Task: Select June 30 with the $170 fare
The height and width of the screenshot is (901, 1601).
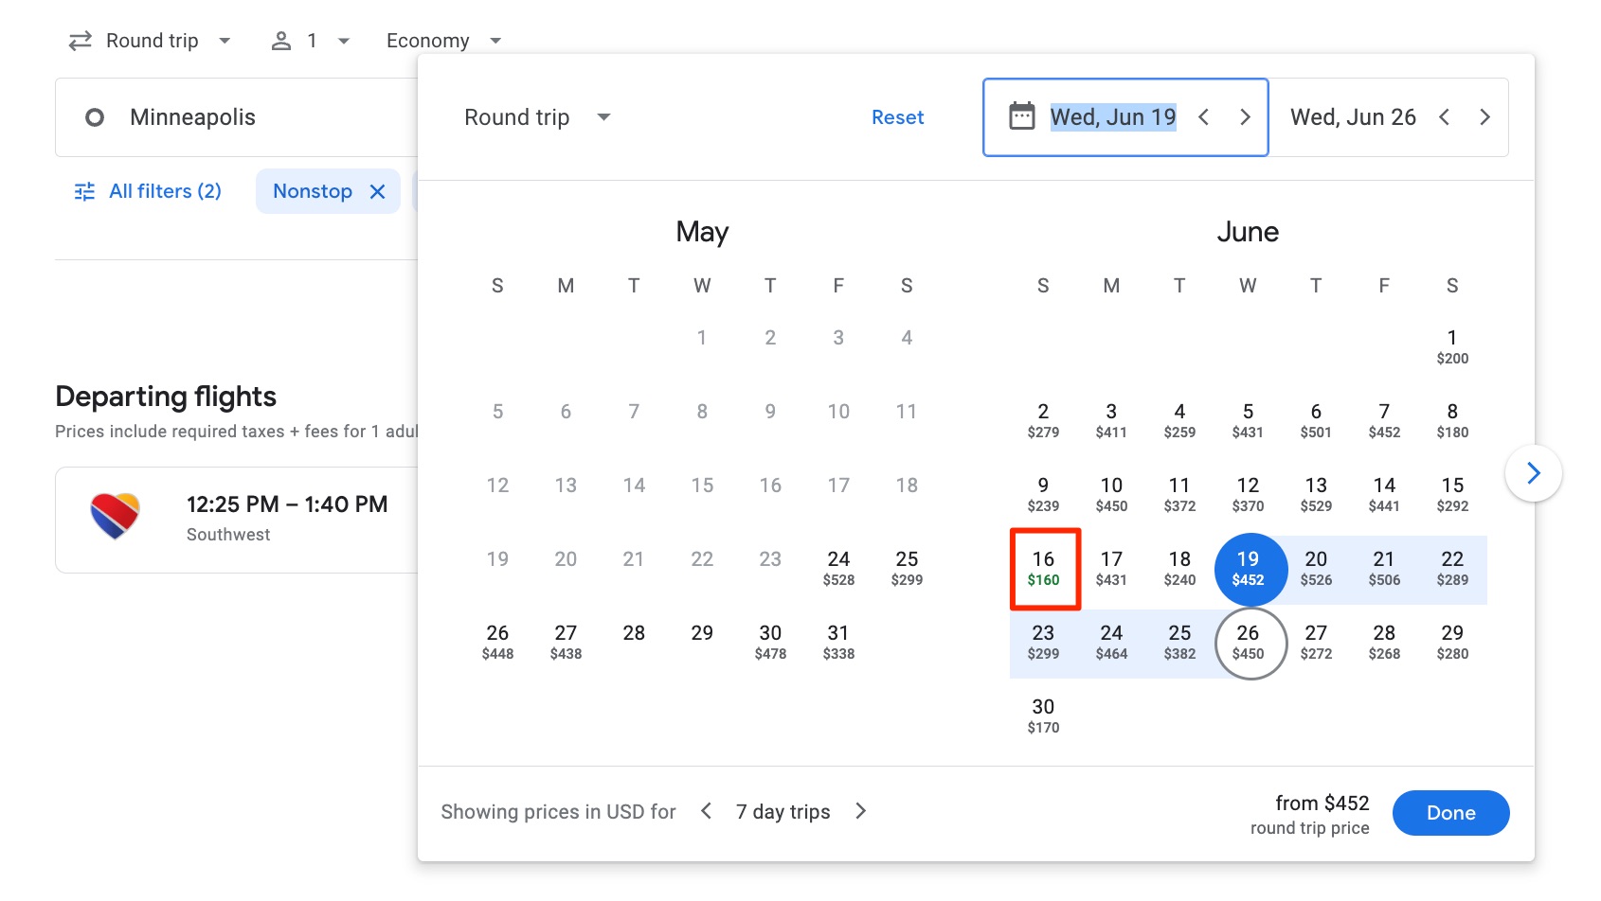Action: 1044,715
